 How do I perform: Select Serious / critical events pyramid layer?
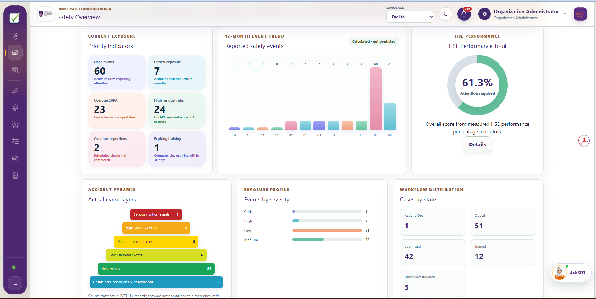coord(156,214)
